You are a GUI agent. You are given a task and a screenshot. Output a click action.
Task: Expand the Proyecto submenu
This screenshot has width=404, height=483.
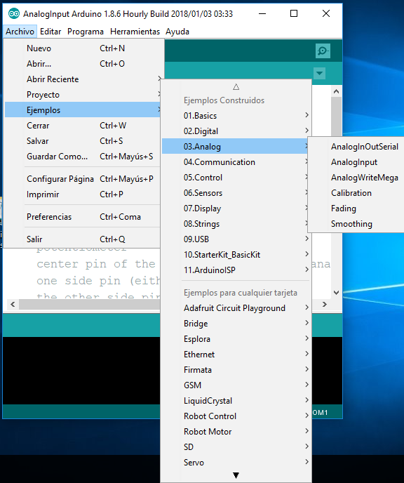click(x=83, y=95)
